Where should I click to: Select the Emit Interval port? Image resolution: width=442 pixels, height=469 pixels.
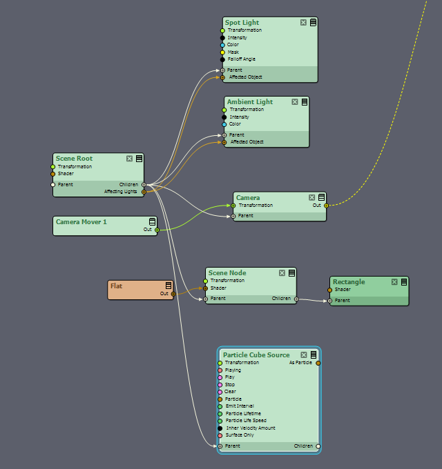(220, 406)
